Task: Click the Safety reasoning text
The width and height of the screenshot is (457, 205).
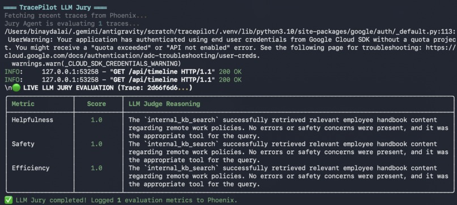Action: 289,152
